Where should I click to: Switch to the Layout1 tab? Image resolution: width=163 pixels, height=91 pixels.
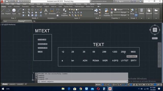12,84
